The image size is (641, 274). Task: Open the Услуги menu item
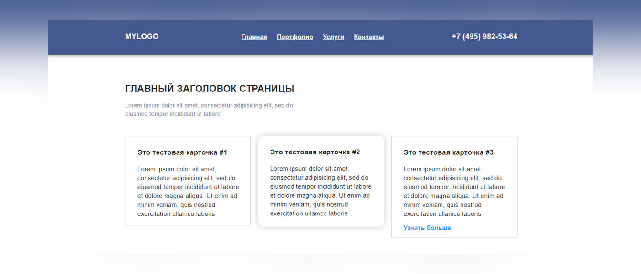333,37
